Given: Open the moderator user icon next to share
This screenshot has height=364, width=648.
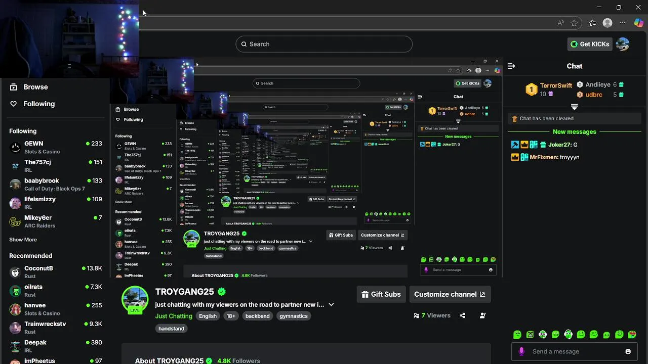Looking at the screenshot, I should (x=482, y=315).
